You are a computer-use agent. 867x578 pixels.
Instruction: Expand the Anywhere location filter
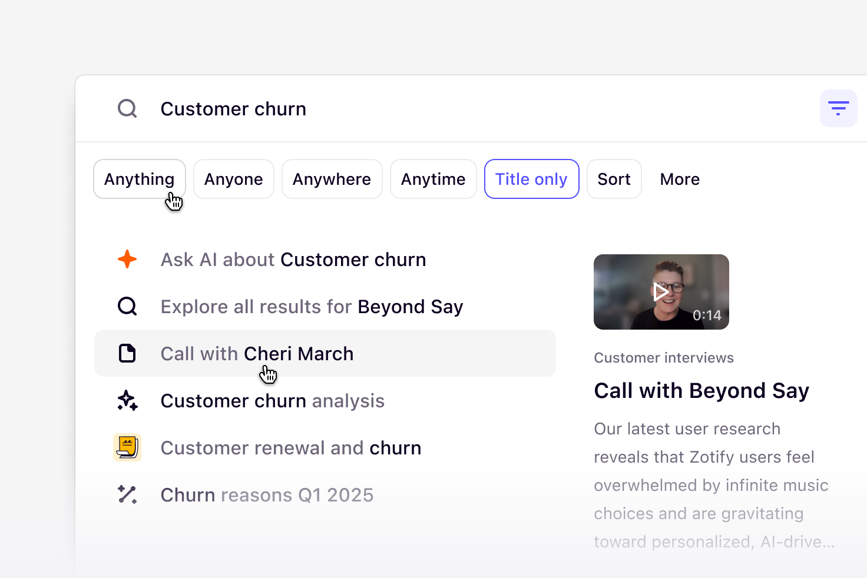(332, 179)
